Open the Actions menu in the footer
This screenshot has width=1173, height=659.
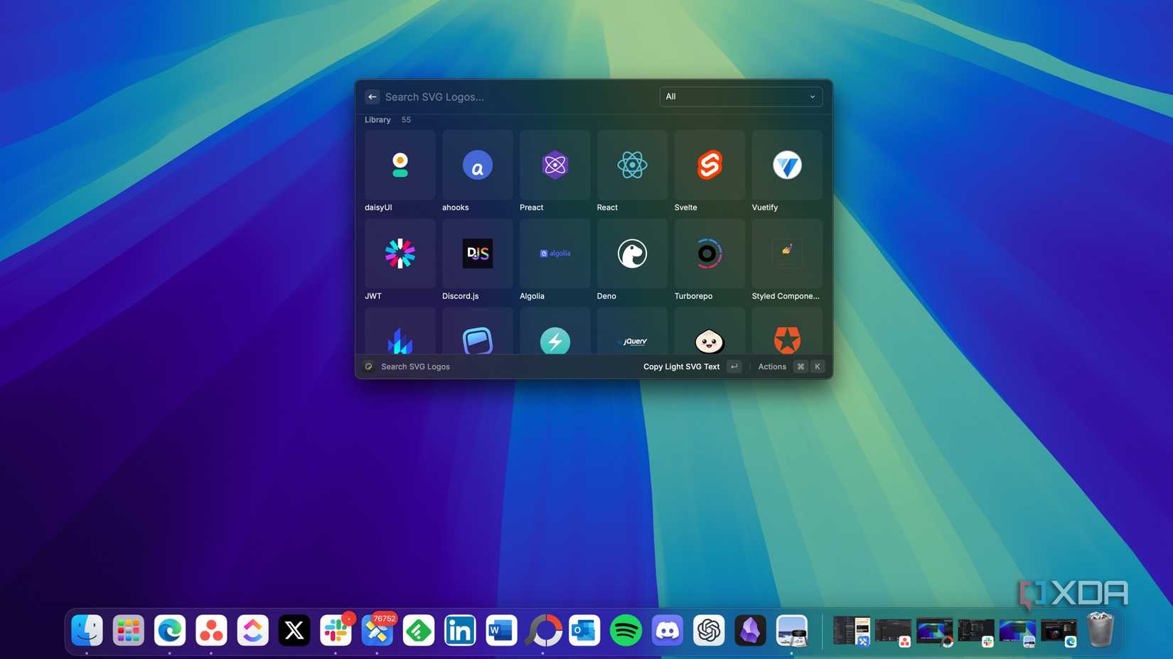tap(772, 366)
